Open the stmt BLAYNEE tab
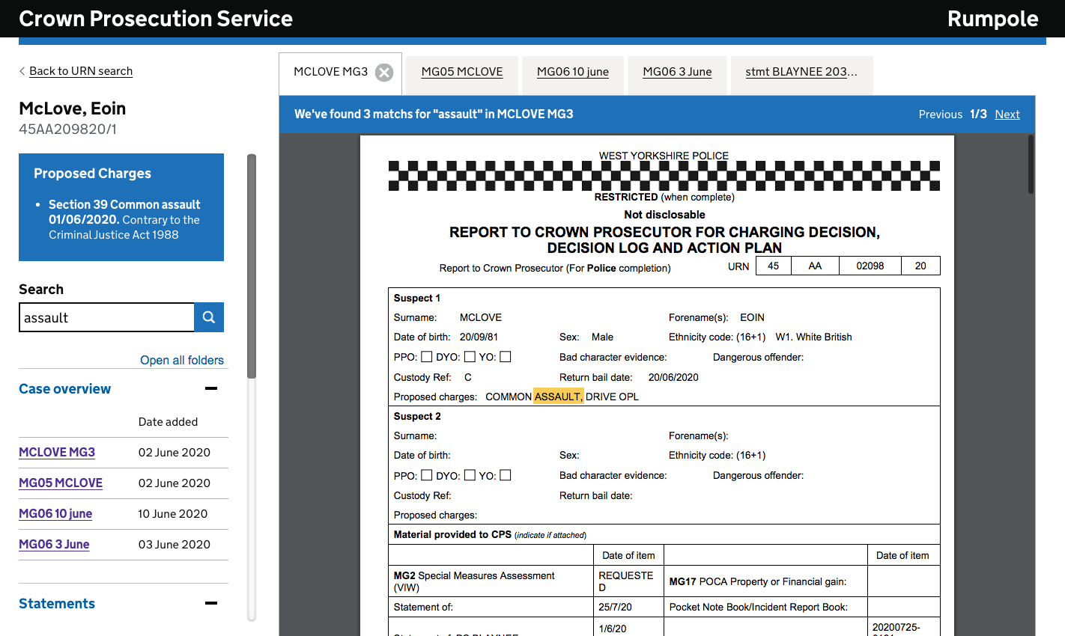The image size is (1065, 636). (801, 72)
